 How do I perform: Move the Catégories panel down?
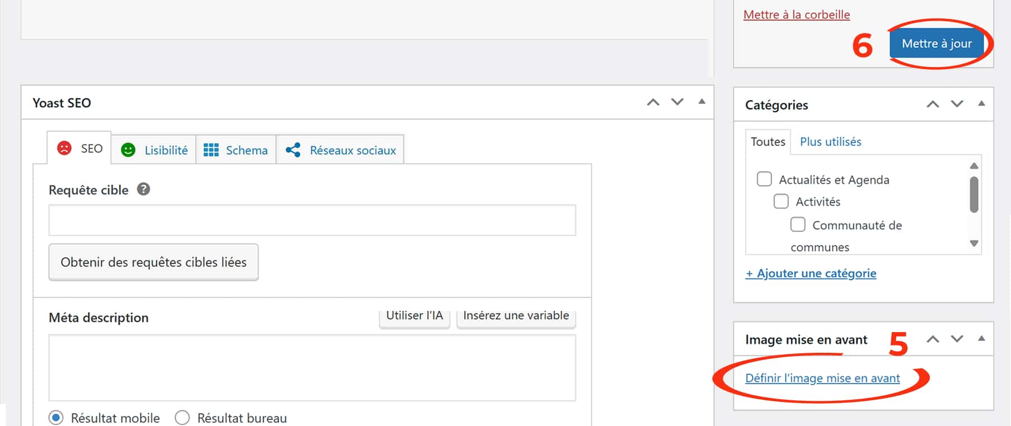[957, 104]
